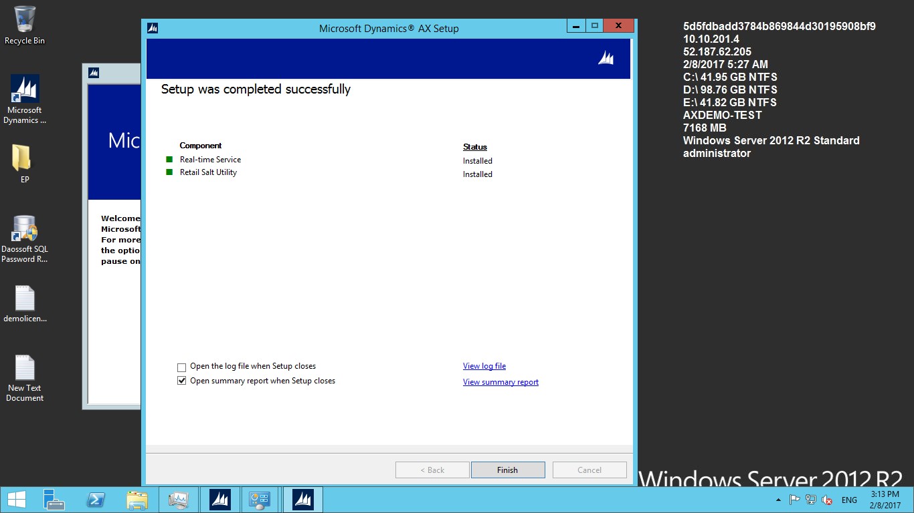Open the EP folder on desktop
Screen dimensions: 914x513
click(22, 163)
